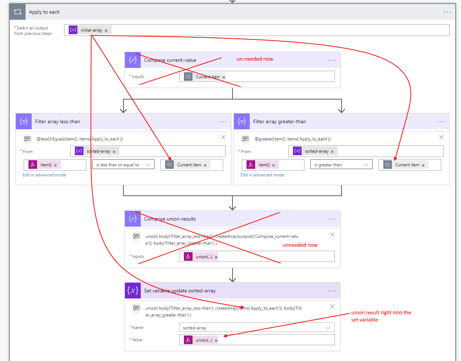Click the Compose union-results action icon
Viewport: 461px width, 361px height.
pyautogui.click(x=133, y=219)
